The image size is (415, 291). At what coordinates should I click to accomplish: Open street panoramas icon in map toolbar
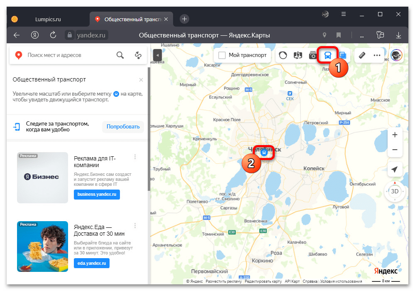tap(298, 55)
